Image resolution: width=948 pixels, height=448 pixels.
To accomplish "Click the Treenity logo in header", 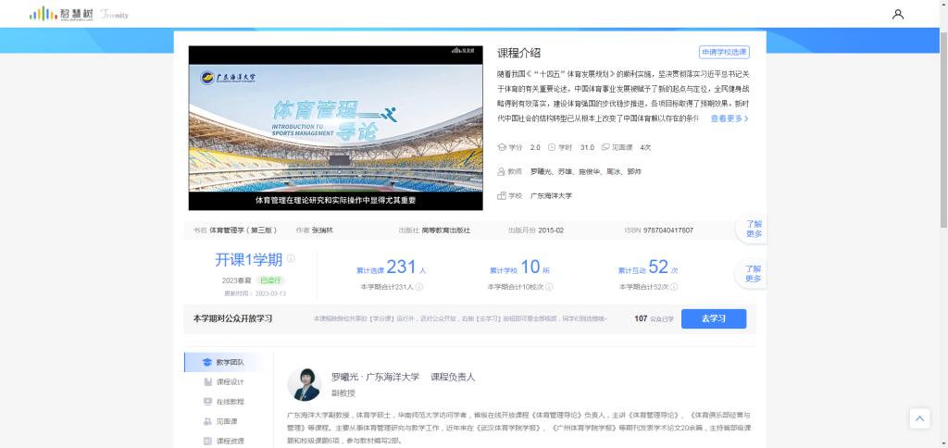I will [114, 15].
